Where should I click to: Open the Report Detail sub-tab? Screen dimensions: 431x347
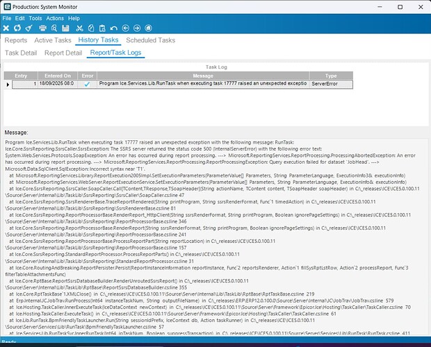(x=63, y=53)
